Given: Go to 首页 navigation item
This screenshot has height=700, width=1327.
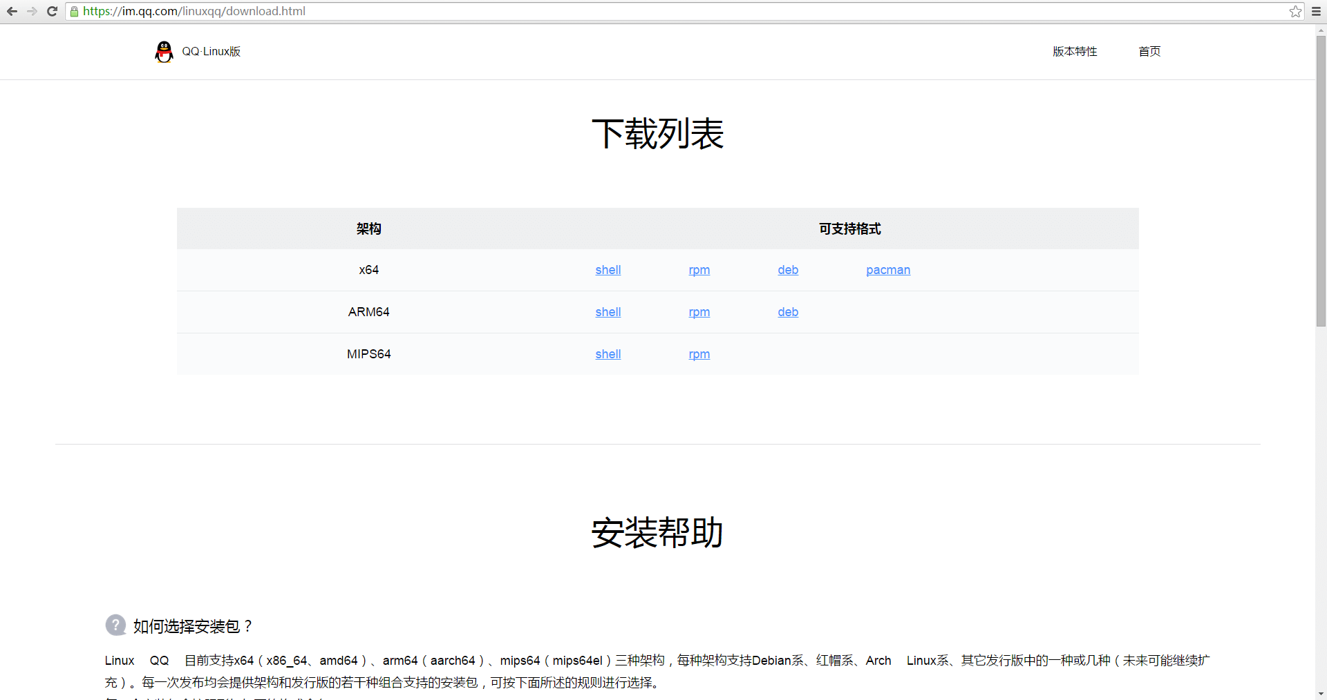Looking at the screenshot, I should click(x=1149, y=51).
